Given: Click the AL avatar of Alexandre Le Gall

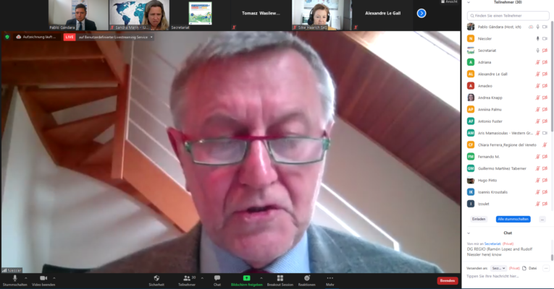Looking at the screenshot, I should coord(471,74).
